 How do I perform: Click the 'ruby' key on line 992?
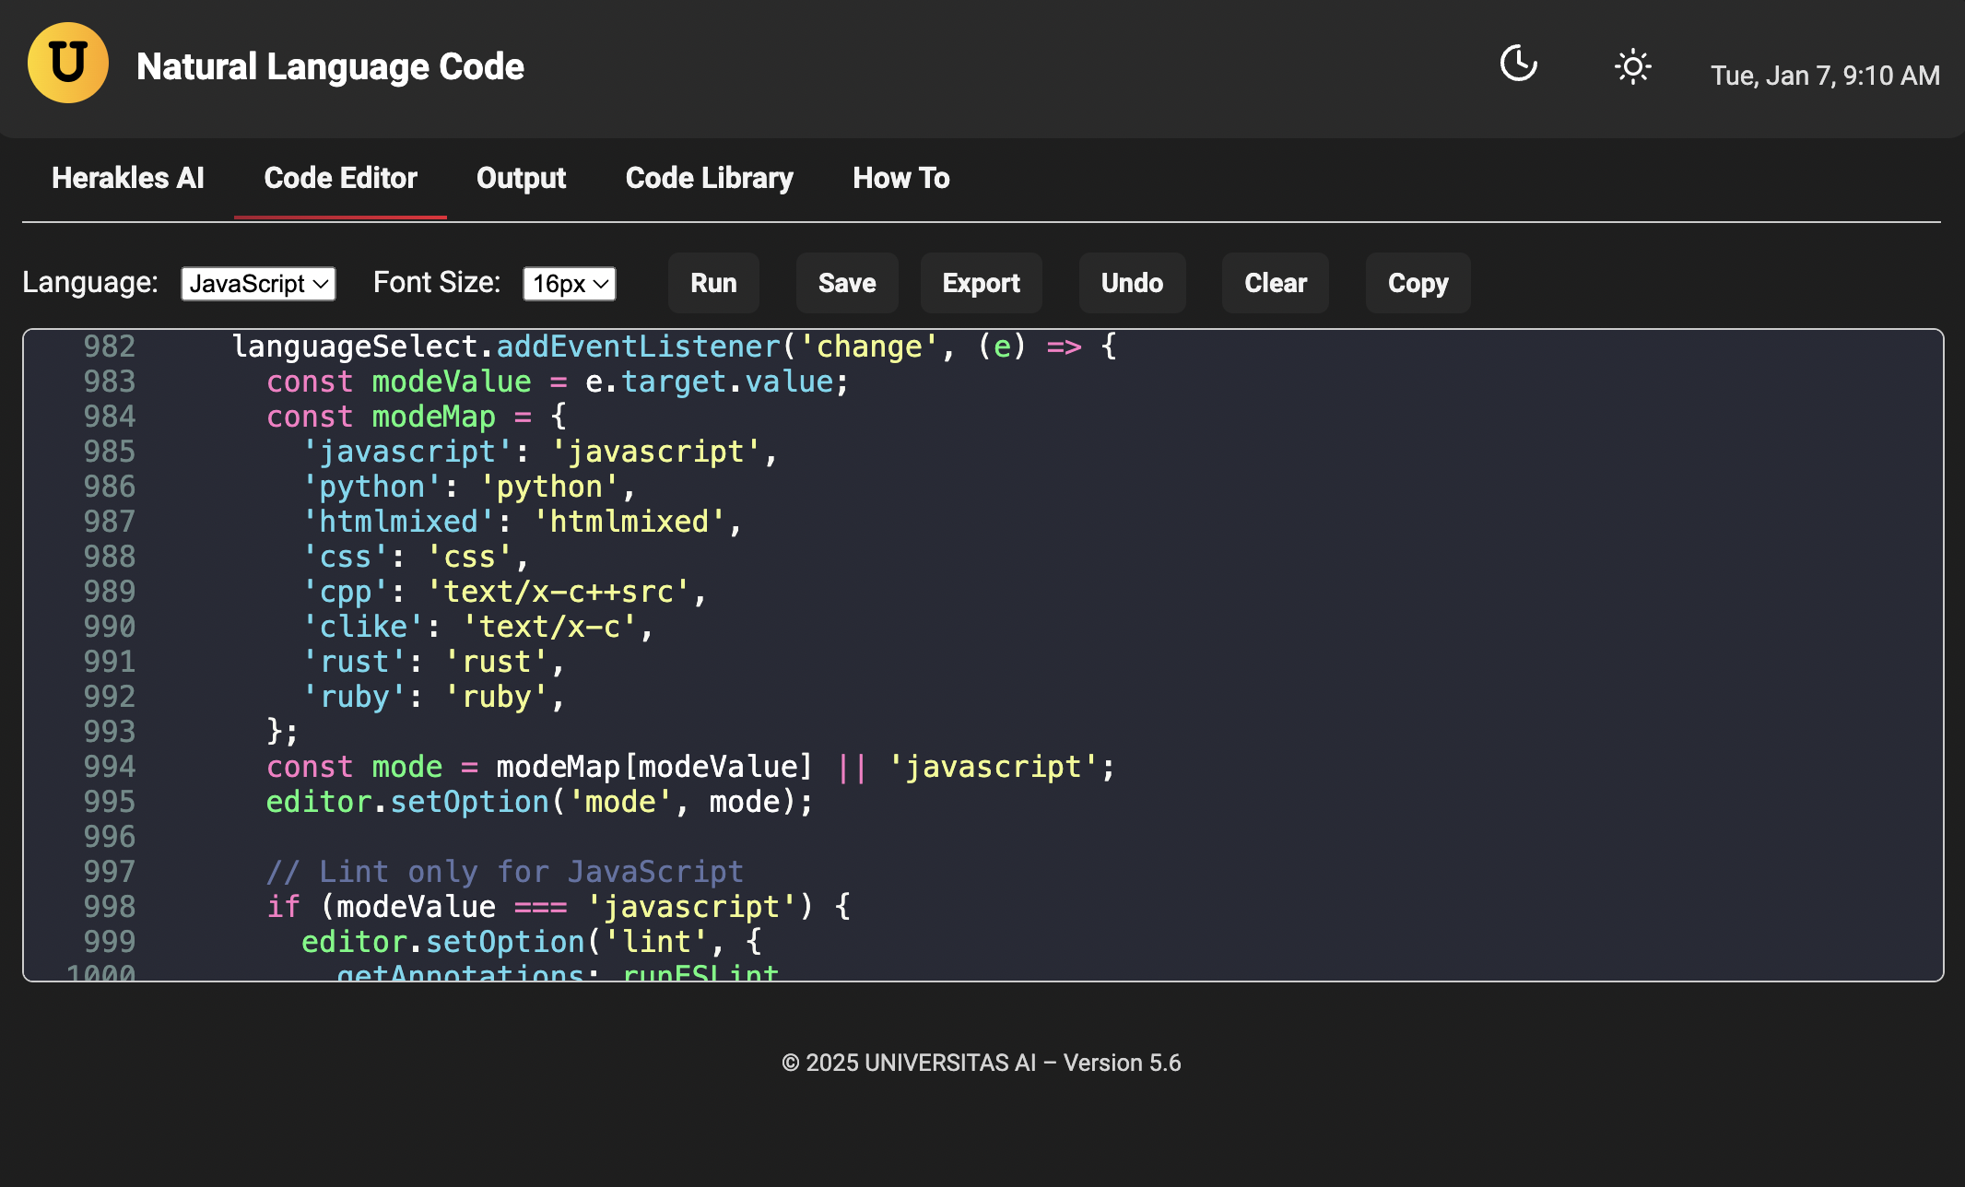point(355,697)
